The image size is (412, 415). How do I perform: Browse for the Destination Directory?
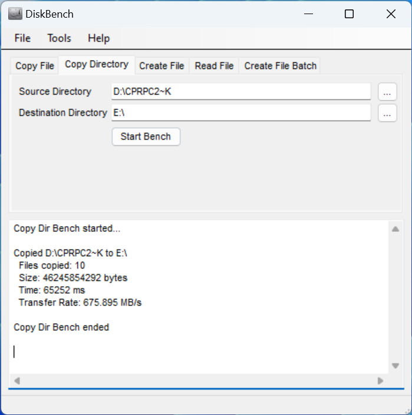pyautogui.click(x=387, y=113)
